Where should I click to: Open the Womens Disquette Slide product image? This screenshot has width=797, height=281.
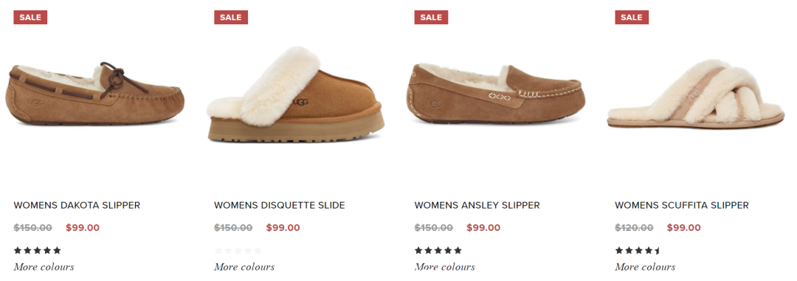point(296,94)
